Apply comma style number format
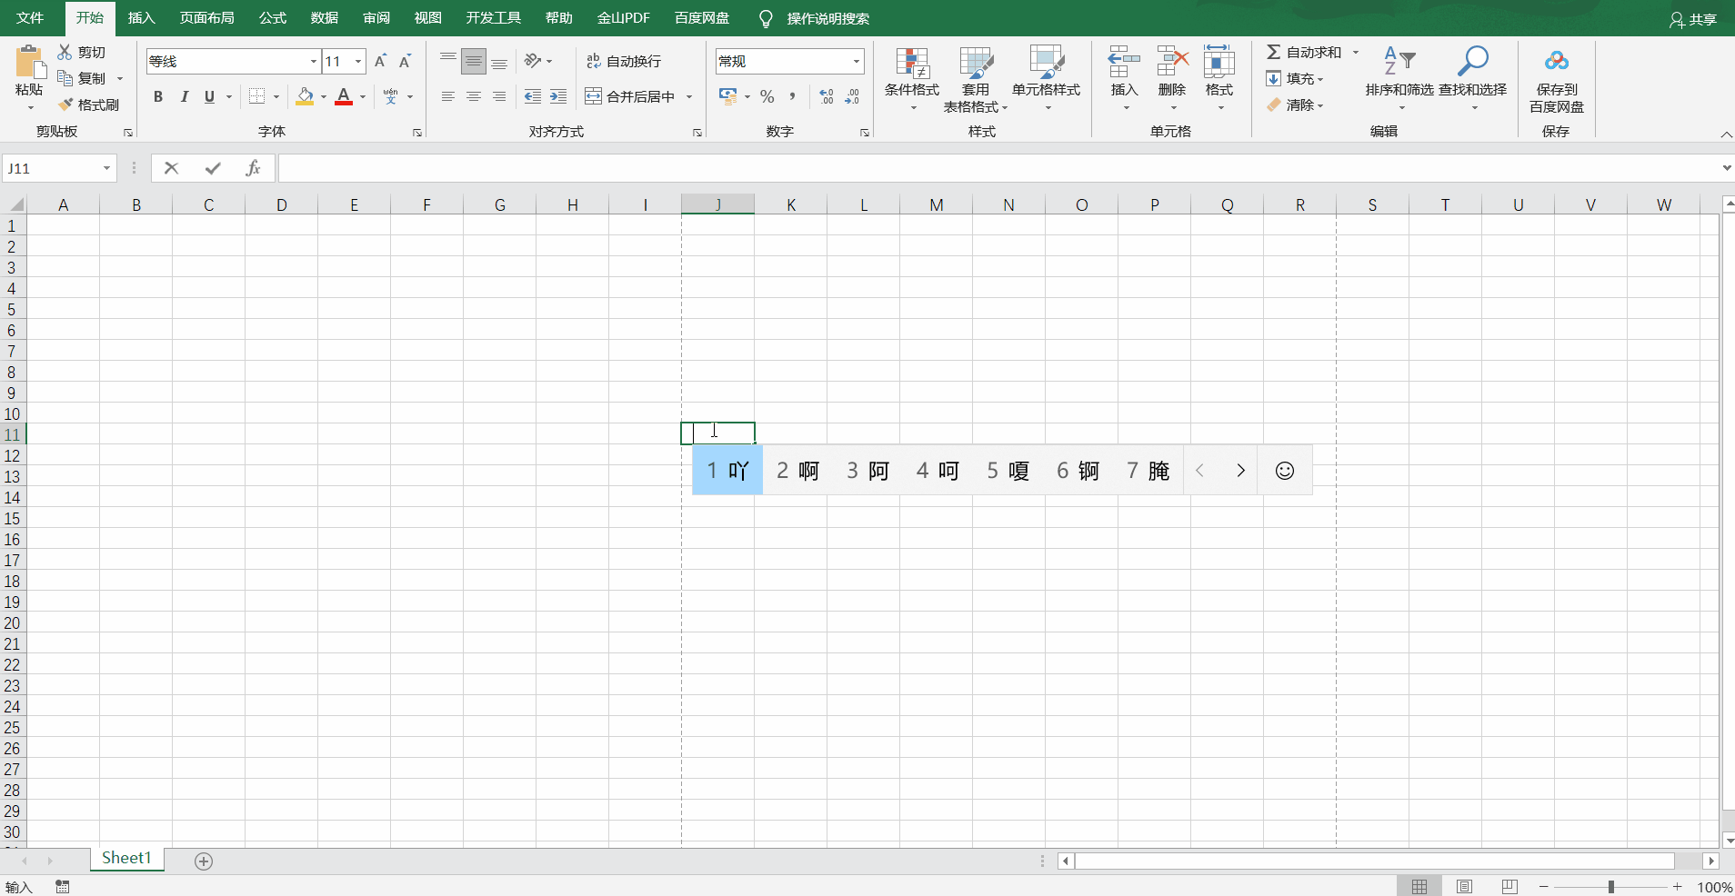 (793, 96)
